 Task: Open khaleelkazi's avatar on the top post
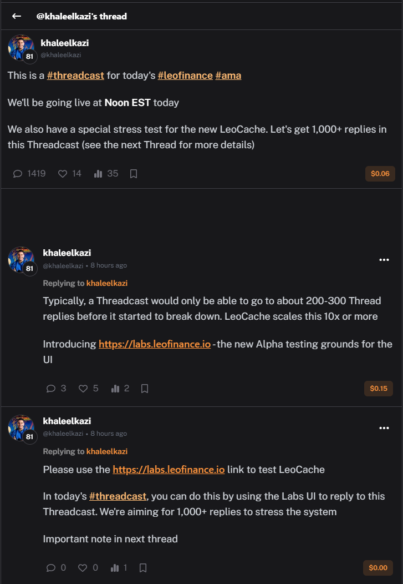[21, 48]
